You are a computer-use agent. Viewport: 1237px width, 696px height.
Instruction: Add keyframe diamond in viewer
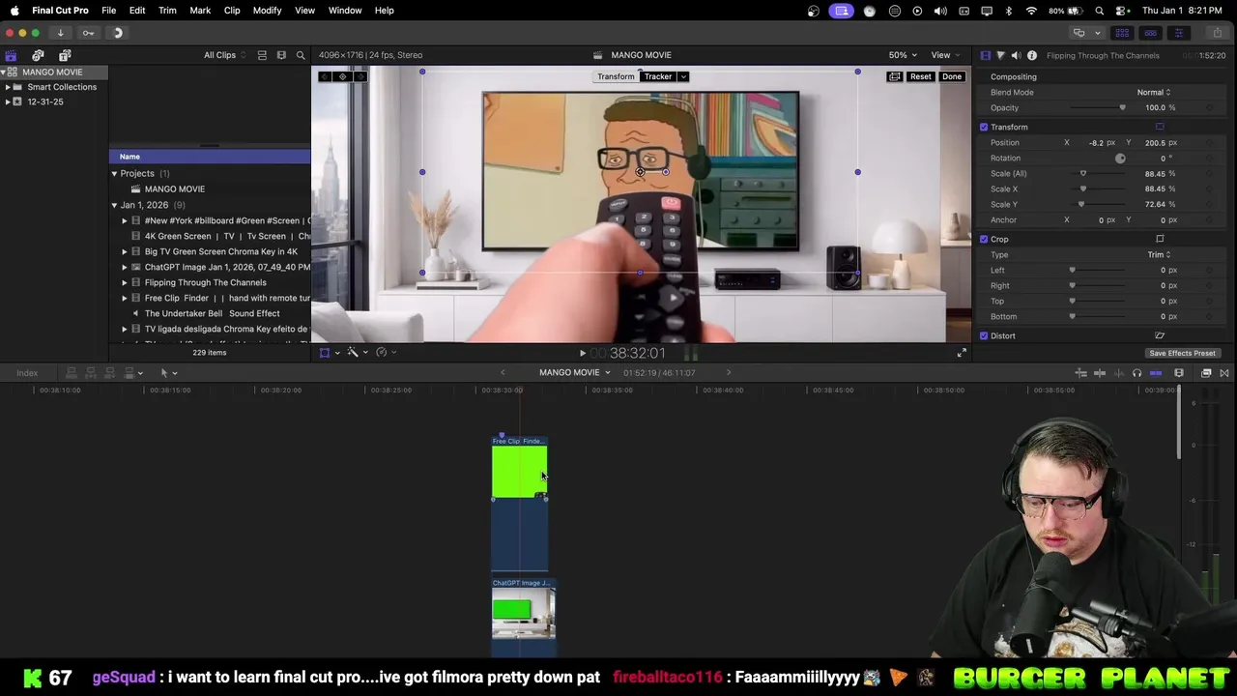(342, 76)
